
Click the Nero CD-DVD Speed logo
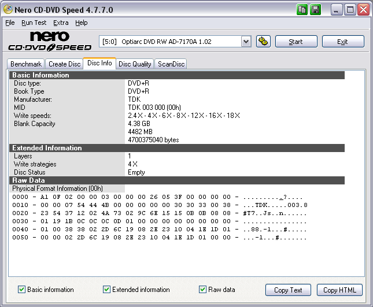pyautogui.click(x=50, y=41)
